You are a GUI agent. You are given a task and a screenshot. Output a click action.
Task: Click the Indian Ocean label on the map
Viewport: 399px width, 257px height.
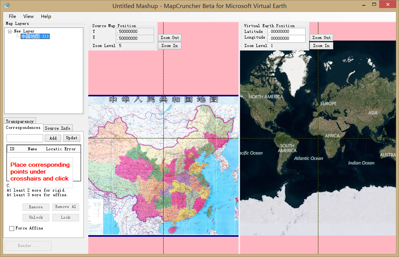pos(361,163)
